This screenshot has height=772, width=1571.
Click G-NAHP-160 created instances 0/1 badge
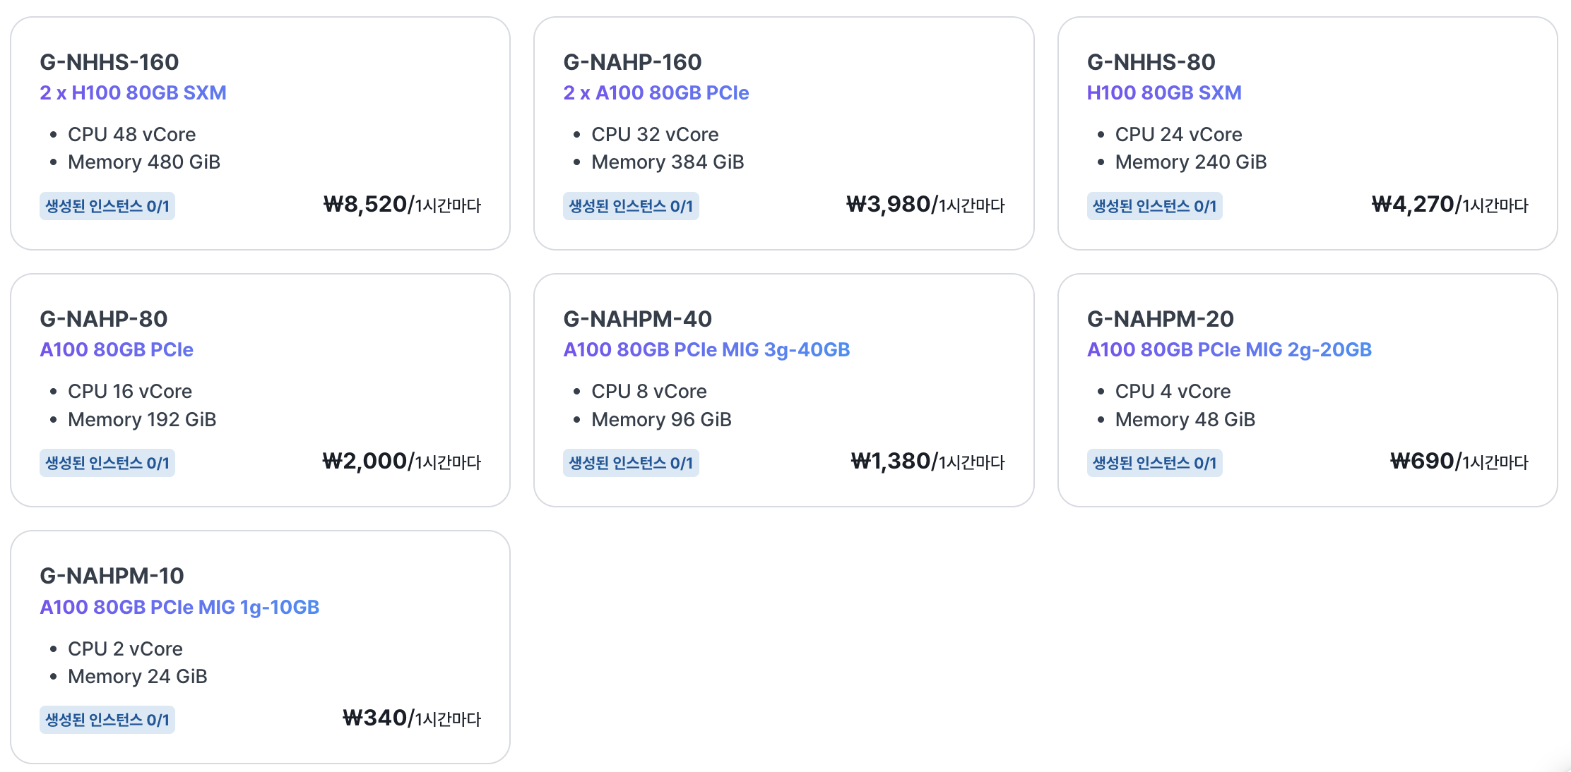click(631, 206)
